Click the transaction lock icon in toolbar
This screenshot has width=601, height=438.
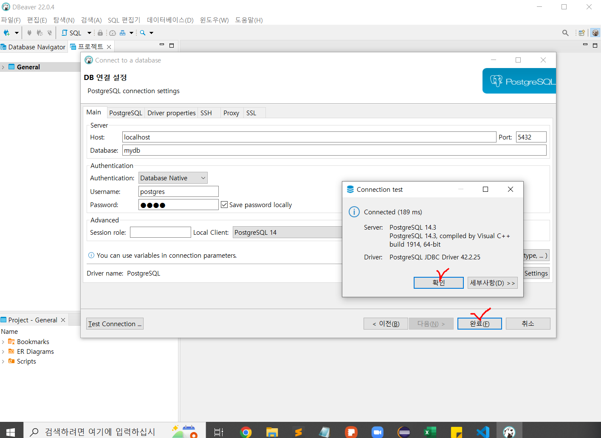pos(100,33)
